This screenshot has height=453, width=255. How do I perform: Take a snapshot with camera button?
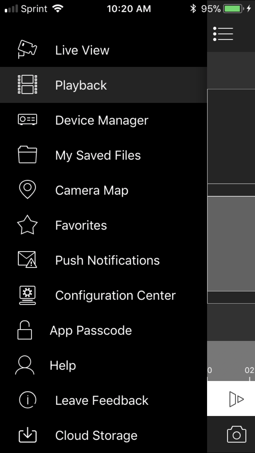coord(237,434)
